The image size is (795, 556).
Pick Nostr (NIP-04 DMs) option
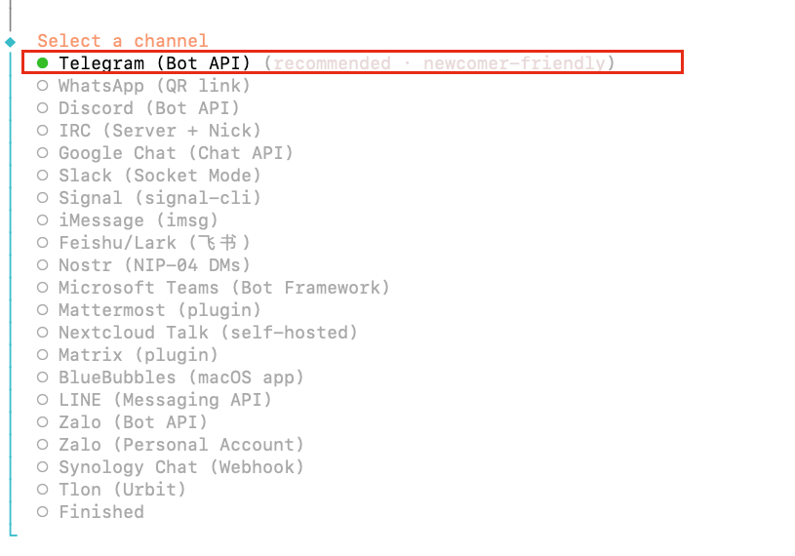(x=154, y=265)
